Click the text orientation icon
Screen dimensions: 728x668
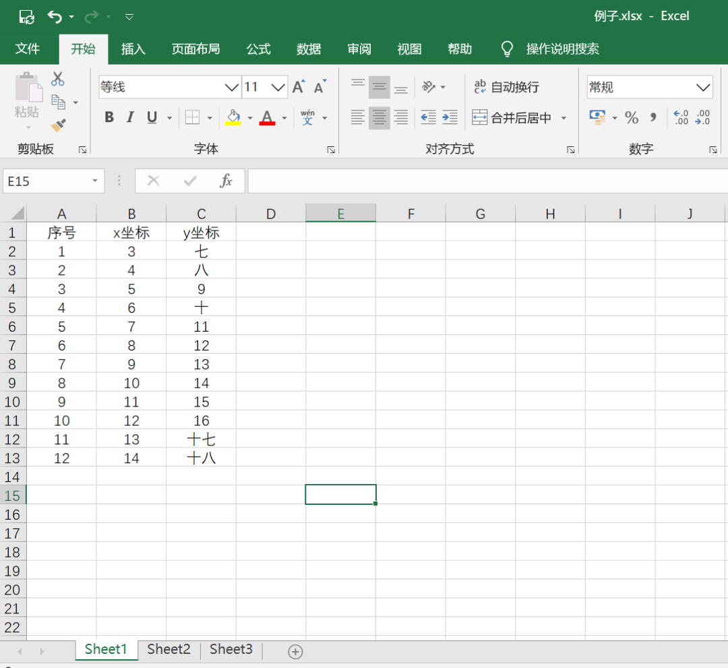click(429, 87)
